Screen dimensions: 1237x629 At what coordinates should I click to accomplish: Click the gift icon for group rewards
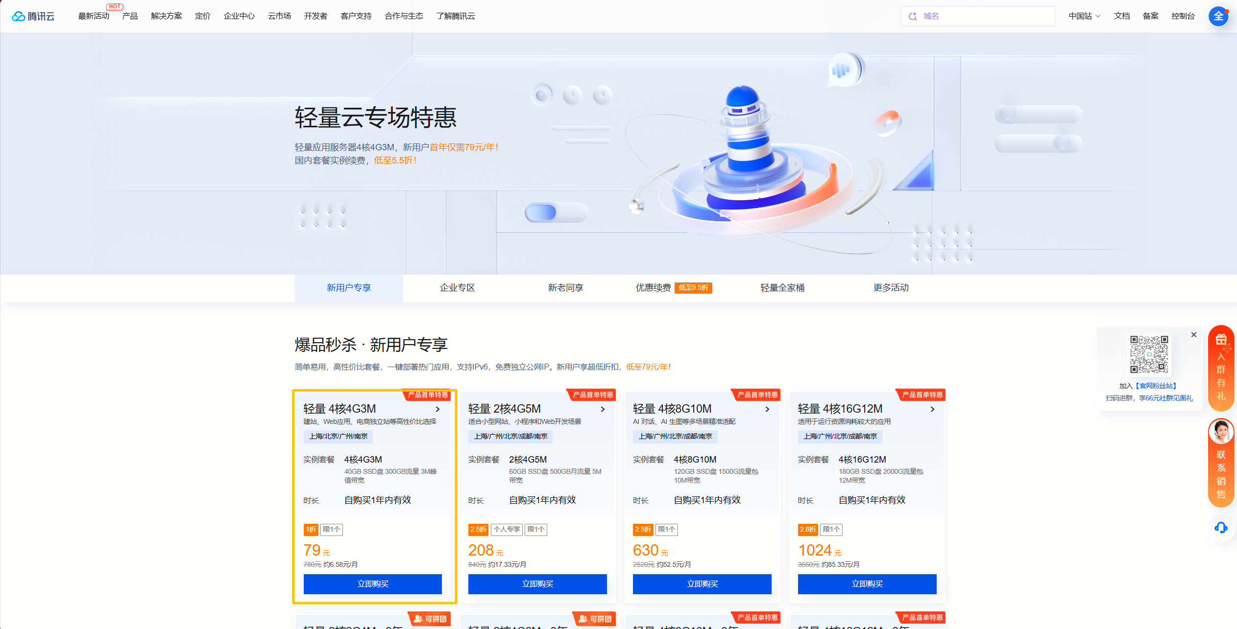coord(1221,339)
